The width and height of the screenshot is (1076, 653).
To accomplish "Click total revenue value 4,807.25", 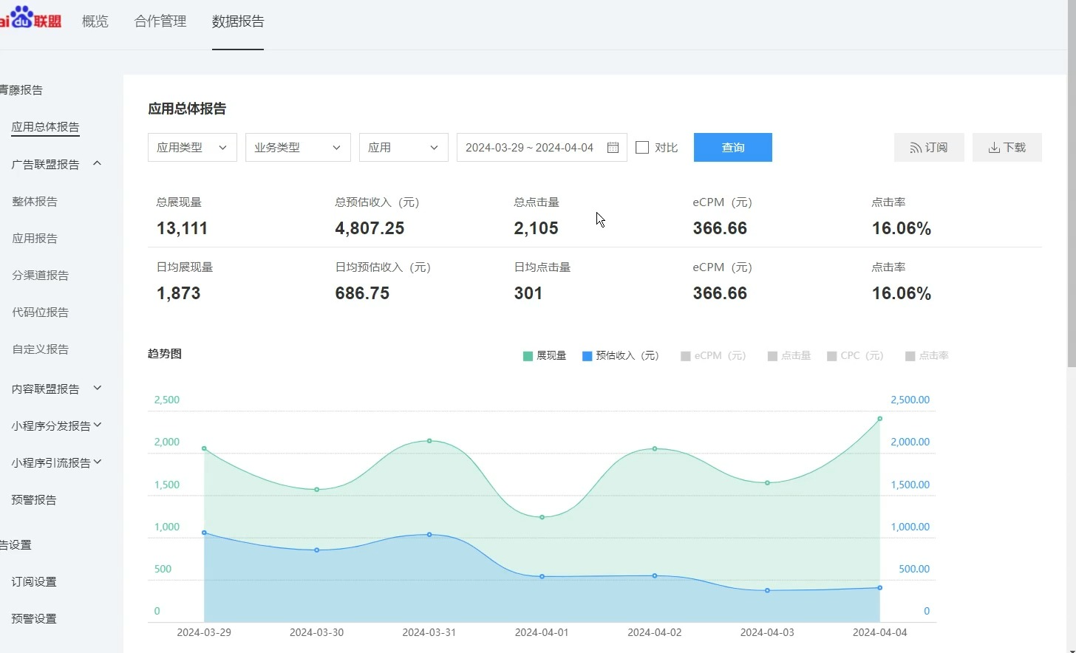I will (370, 228).
